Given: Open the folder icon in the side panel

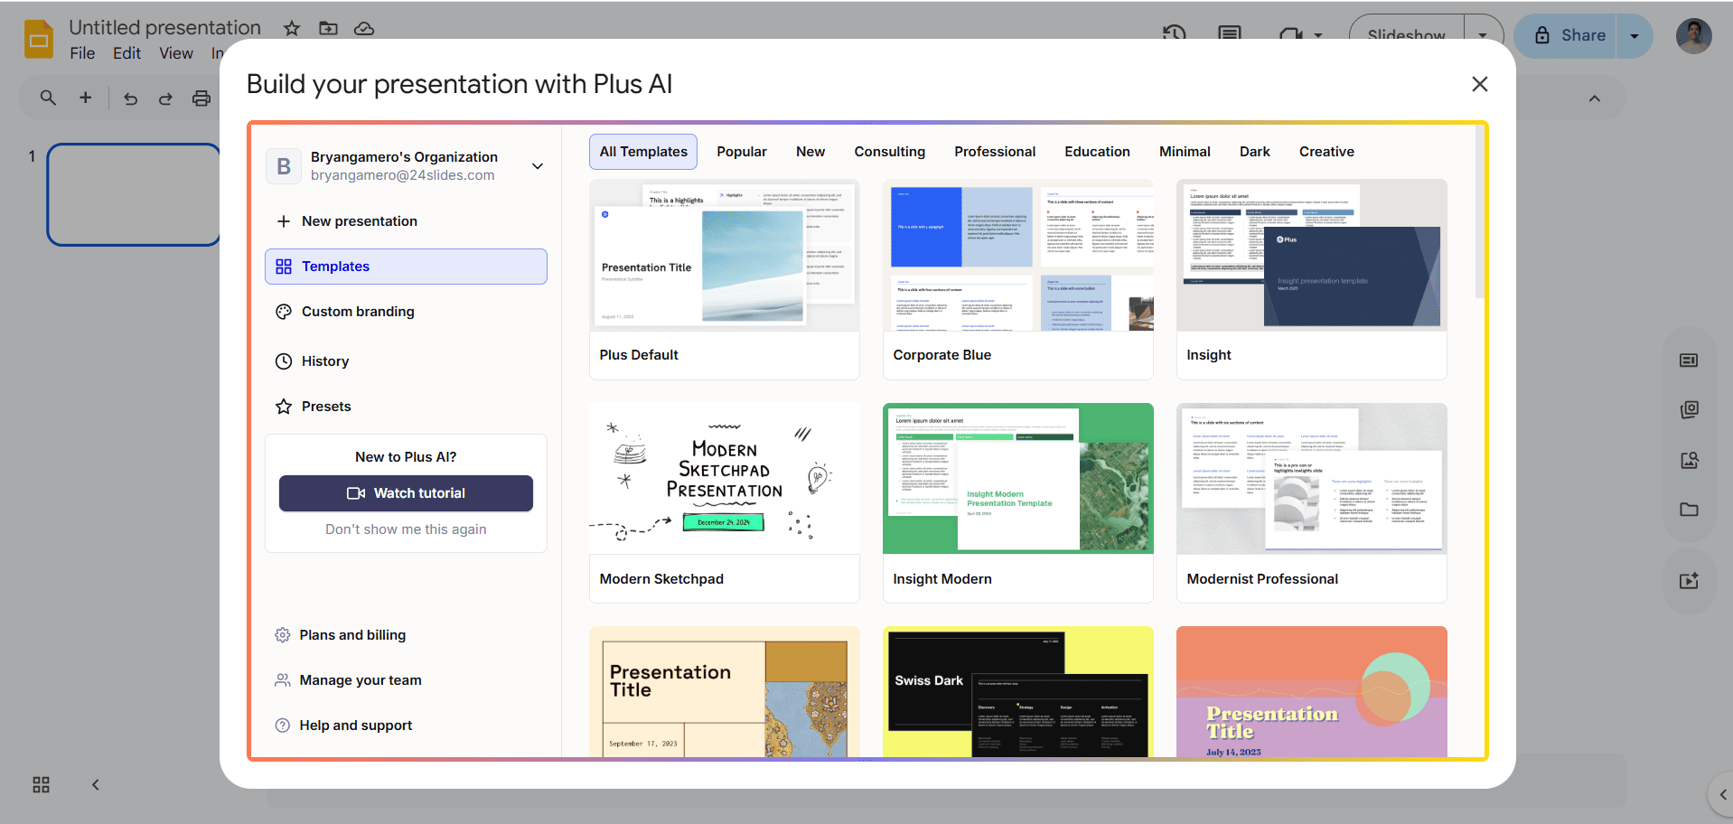Looking at the screenshot, I should tap(1689, 510).
